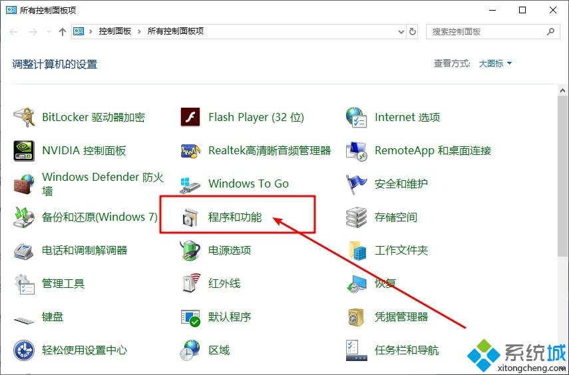Open the Windows Defender 防火墙 brick wall icon
Screen dimensions: 569x375
(x=24, y=184)
